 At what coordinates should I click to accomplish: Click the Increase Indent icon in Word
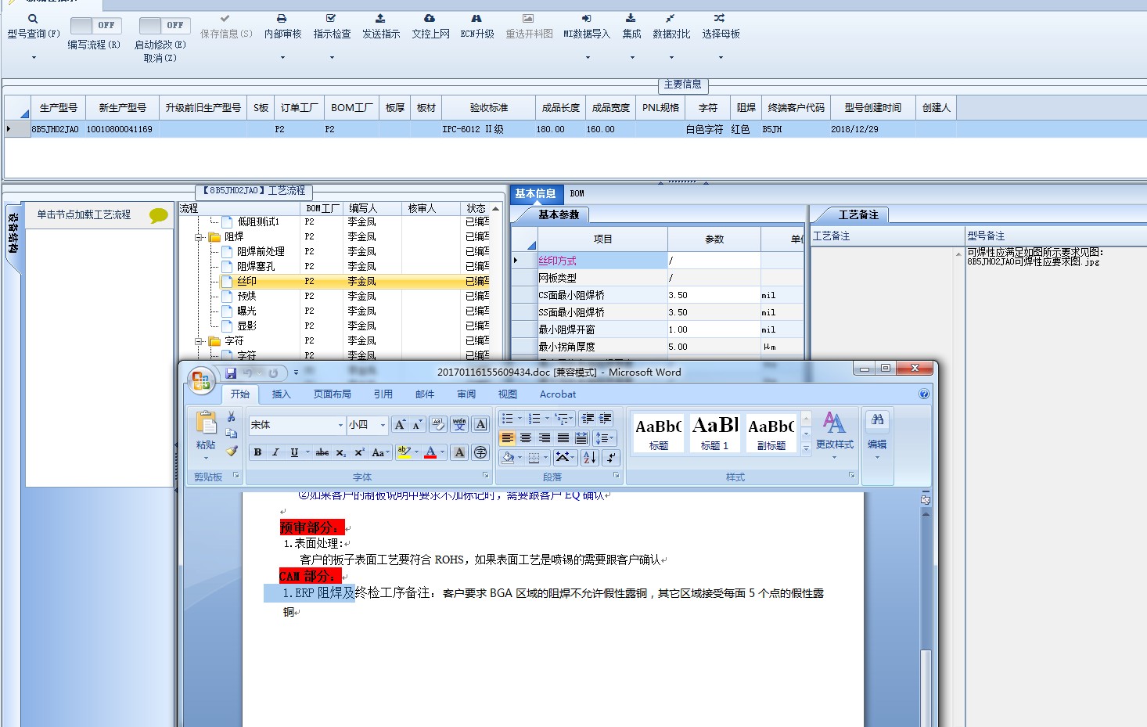606,419
